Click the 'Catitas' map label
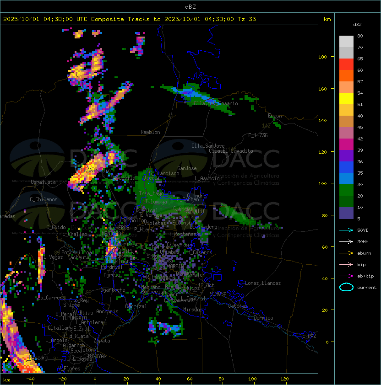This screenshot has width=381, height=385. click(238, 306)
